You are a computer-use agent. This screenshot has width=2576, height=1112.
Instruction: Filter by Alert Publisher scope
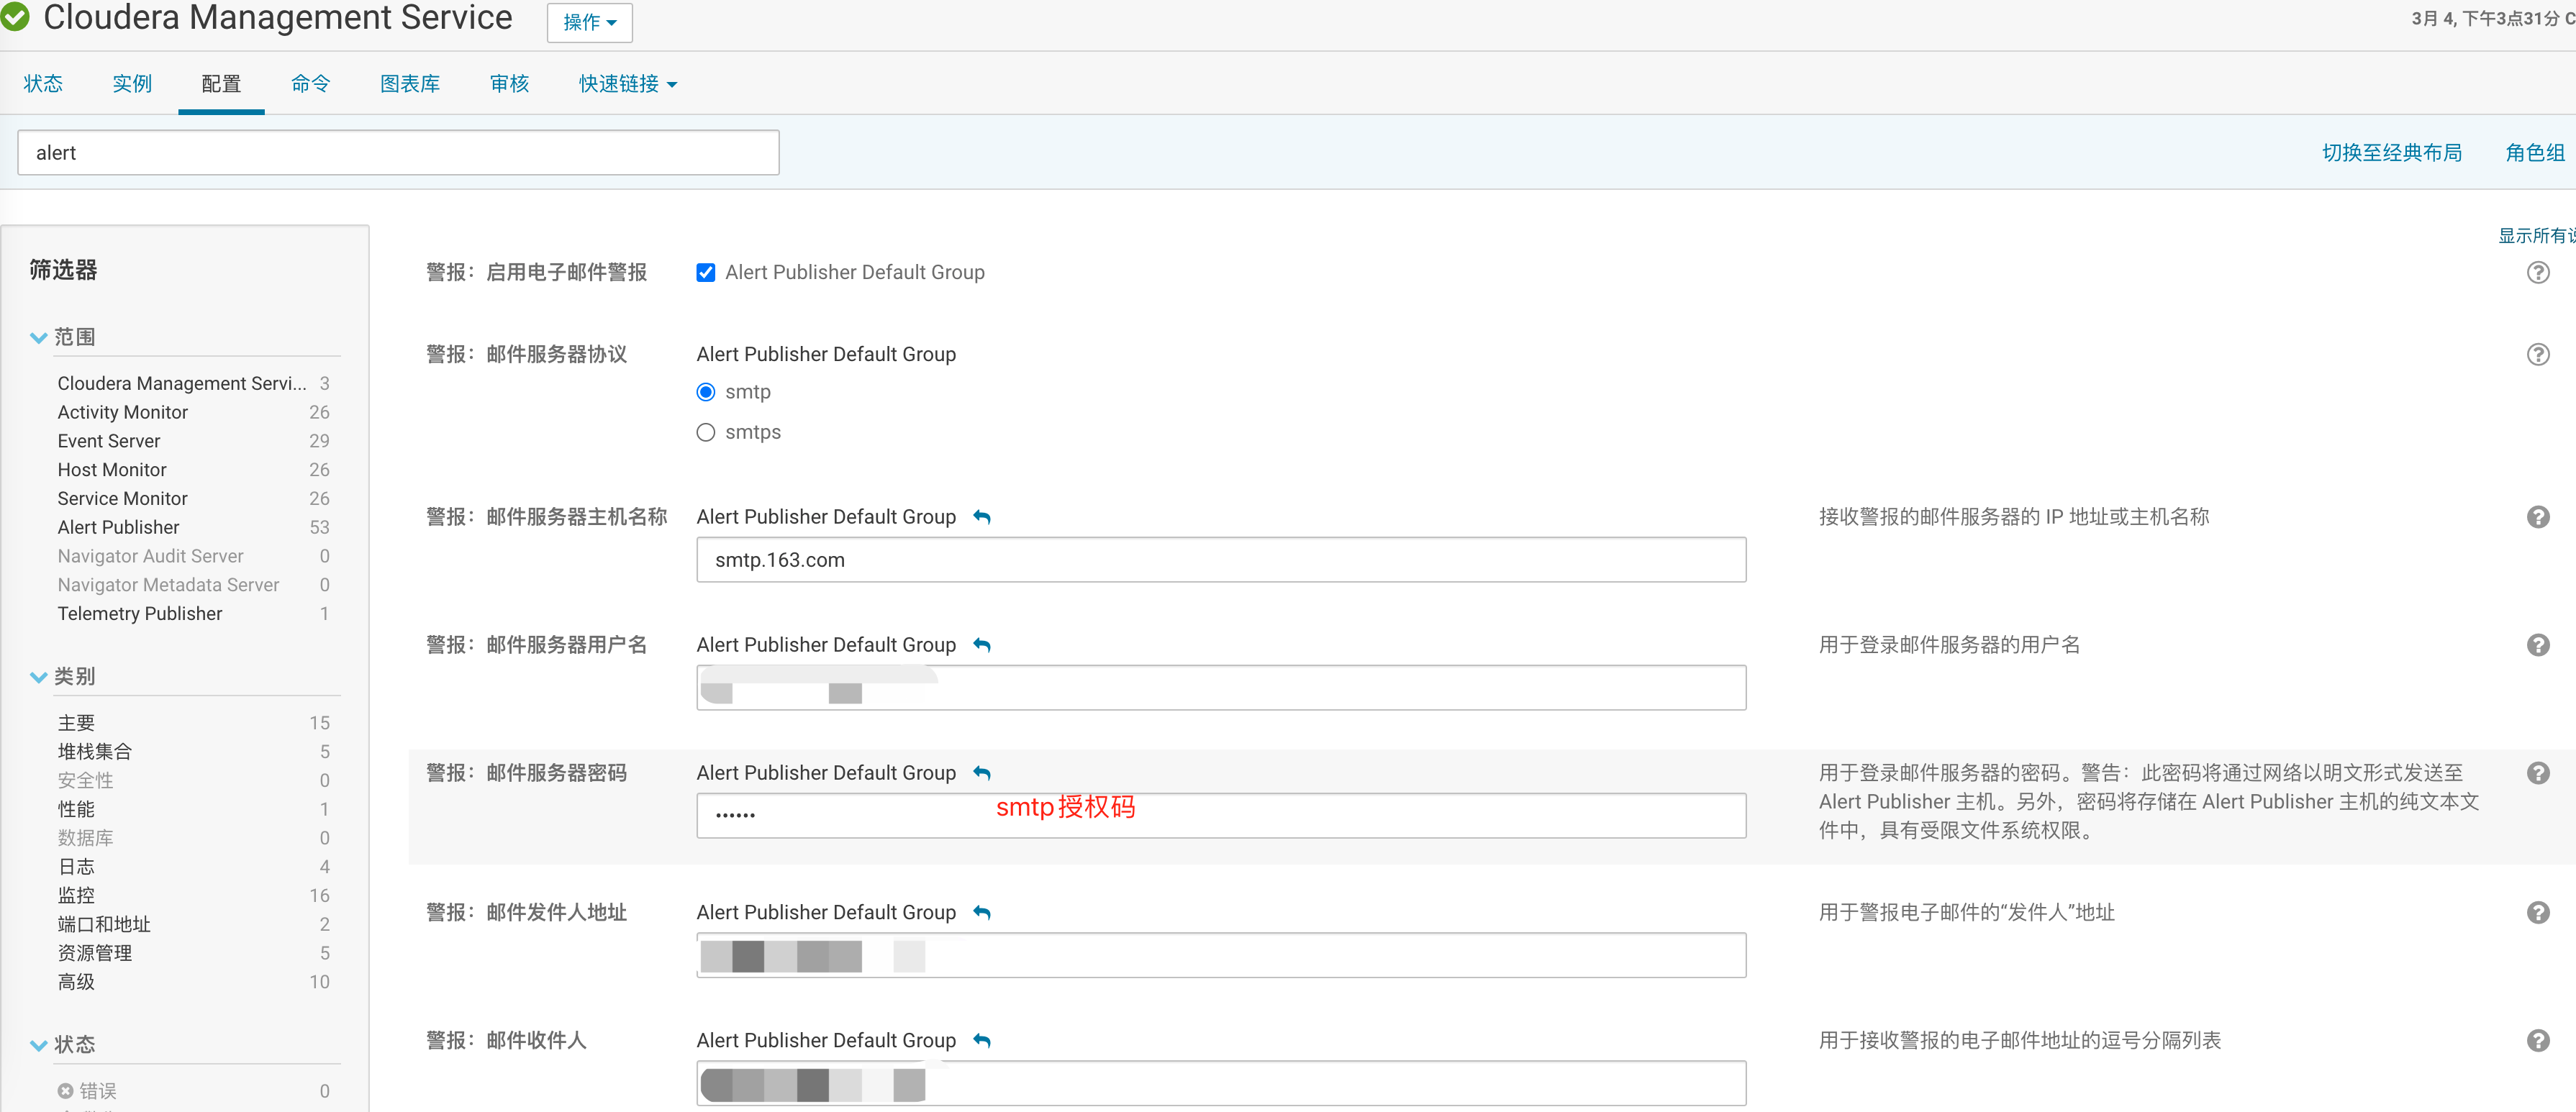118,527
